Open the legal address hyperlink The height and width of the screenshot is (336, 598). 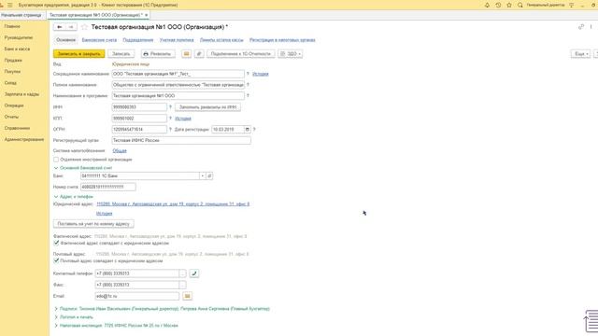(173, 204)
